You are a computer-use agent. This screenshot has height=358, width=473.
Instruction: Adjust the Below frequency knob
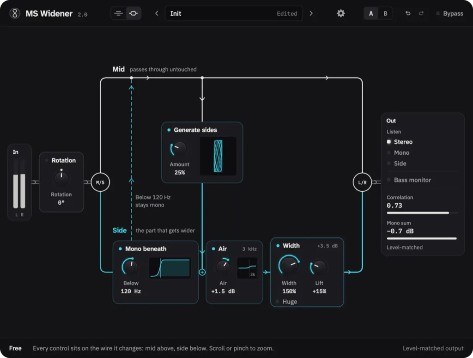click(130, 267)
